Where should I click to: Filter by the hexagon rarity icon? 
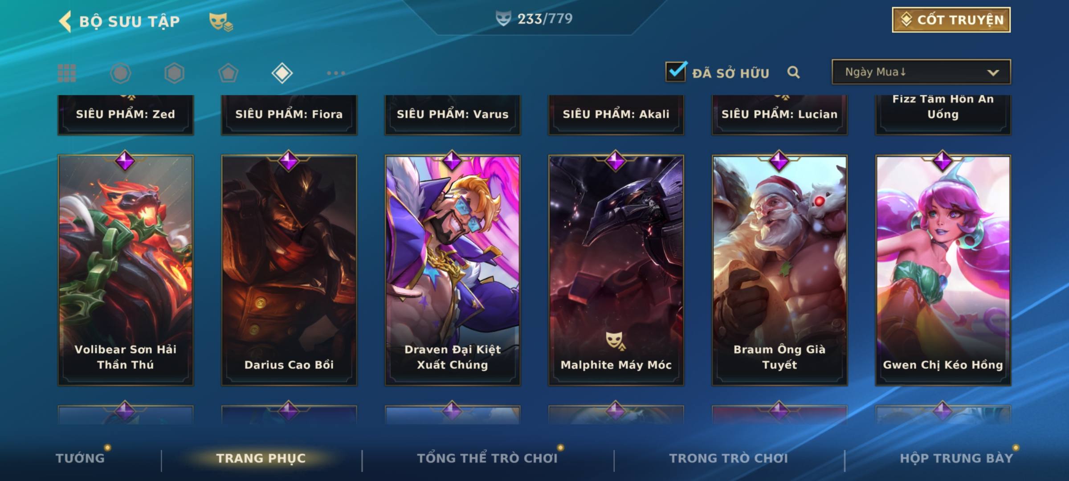[x=174, y=73]
